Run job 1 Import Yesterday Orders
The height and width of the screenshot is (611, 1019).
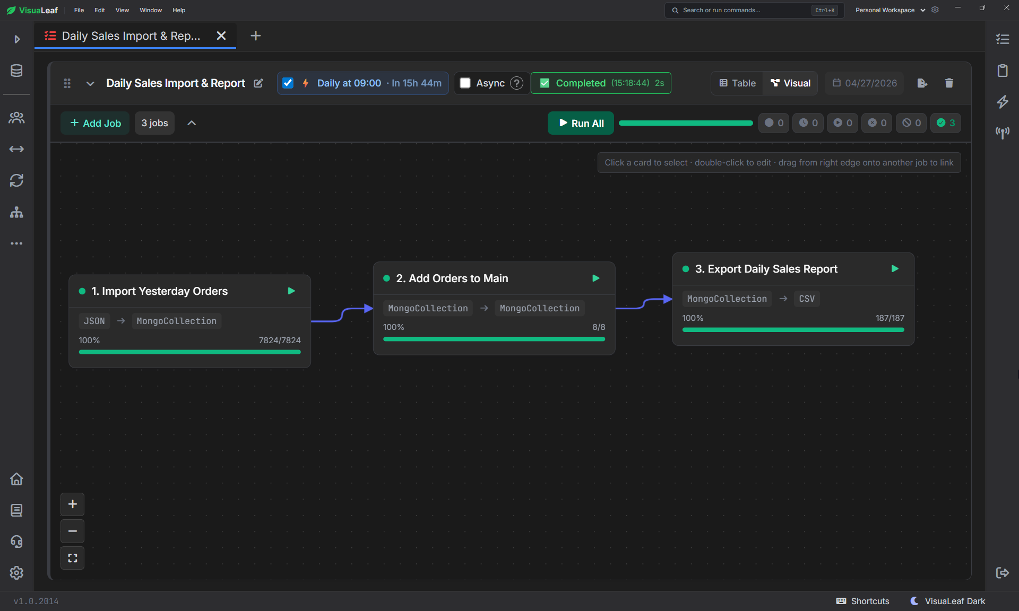coord(291,291)
